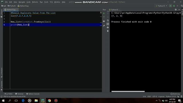
Task: Launch Microsoft Edge from taskbar
Action: [23, 100]
